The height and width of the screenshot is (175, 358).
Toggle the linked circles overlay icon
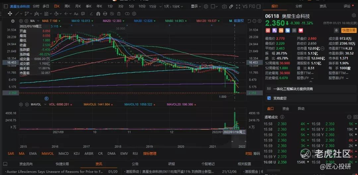coord(127,14)
